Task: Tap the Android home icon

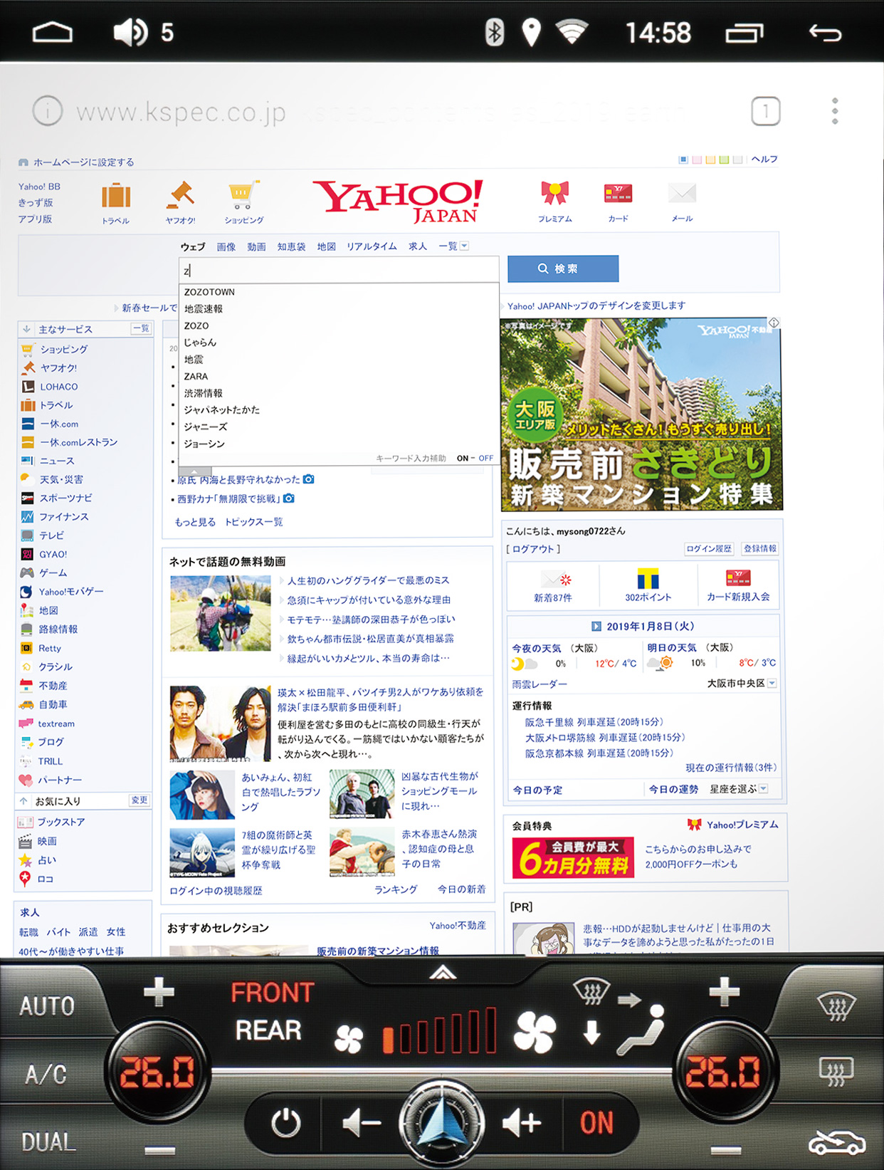Action: click(x=53, y=33)
